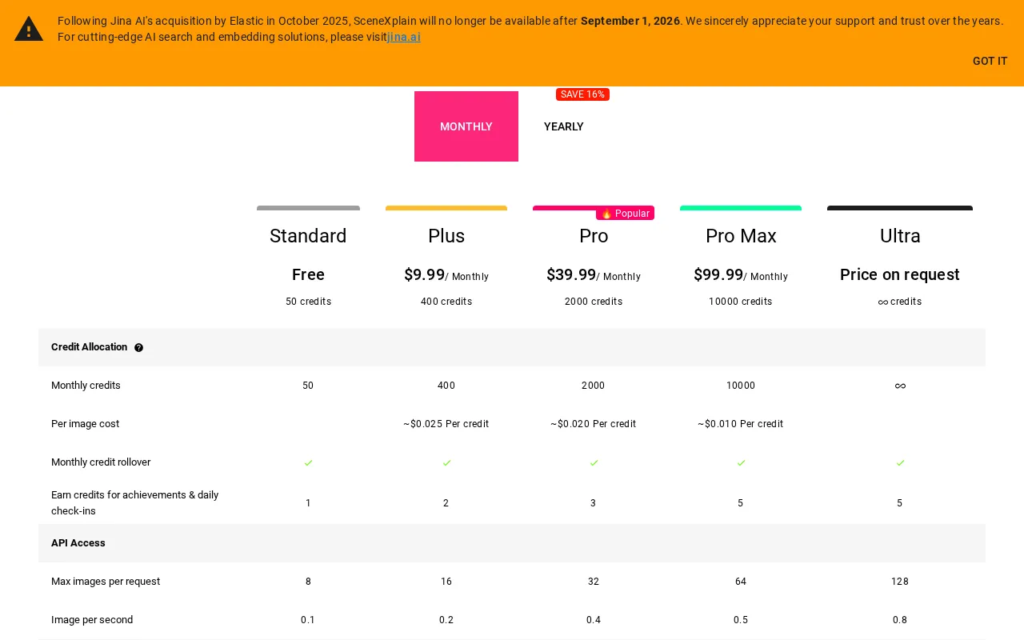Click the $39.99 Monthly price
1024x640 pixels.
pos(594,275)
